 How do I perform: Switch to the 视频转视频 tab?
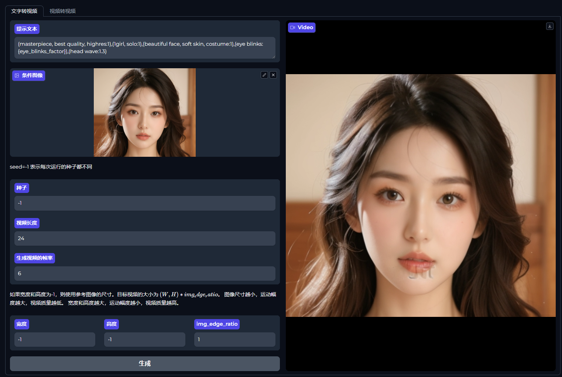[x=62, y=11]
